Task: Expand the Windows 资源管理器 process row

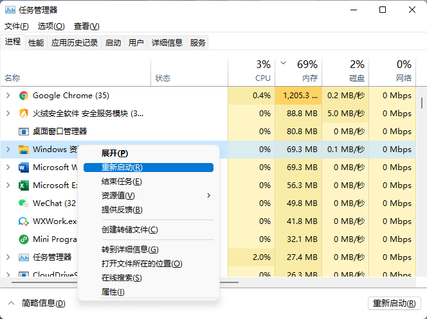Action: coord(8,149)
